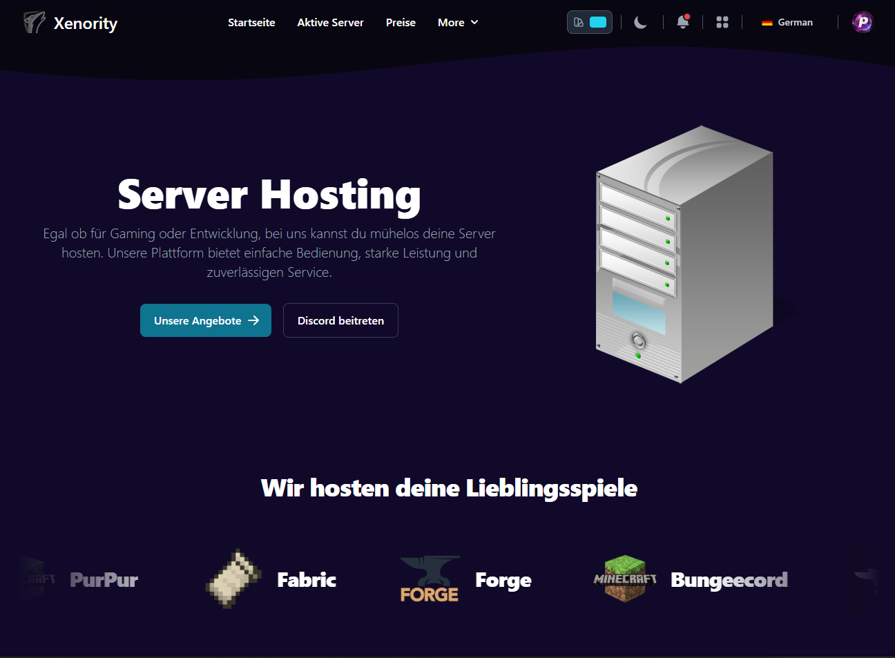895x658 pixels.
Task: Open notifications with the bell icon
Action: (683, 22)
